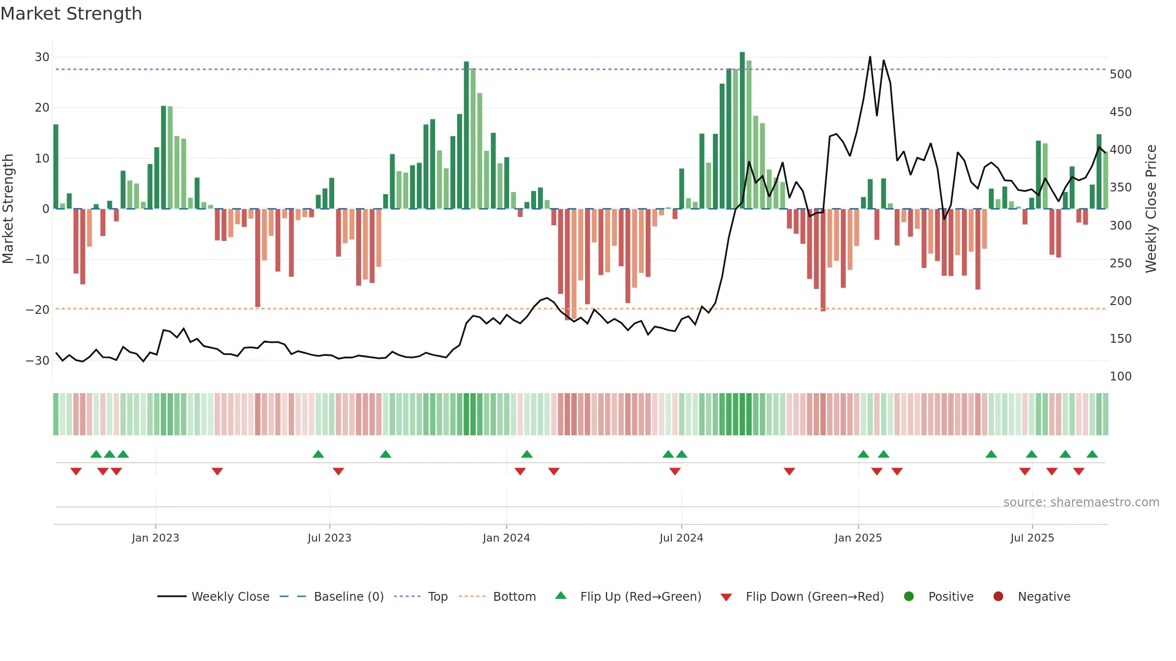Click the −20 tick label on the strength axis
The width and height of the screenshot is (1176, 661).
(38, 310)
